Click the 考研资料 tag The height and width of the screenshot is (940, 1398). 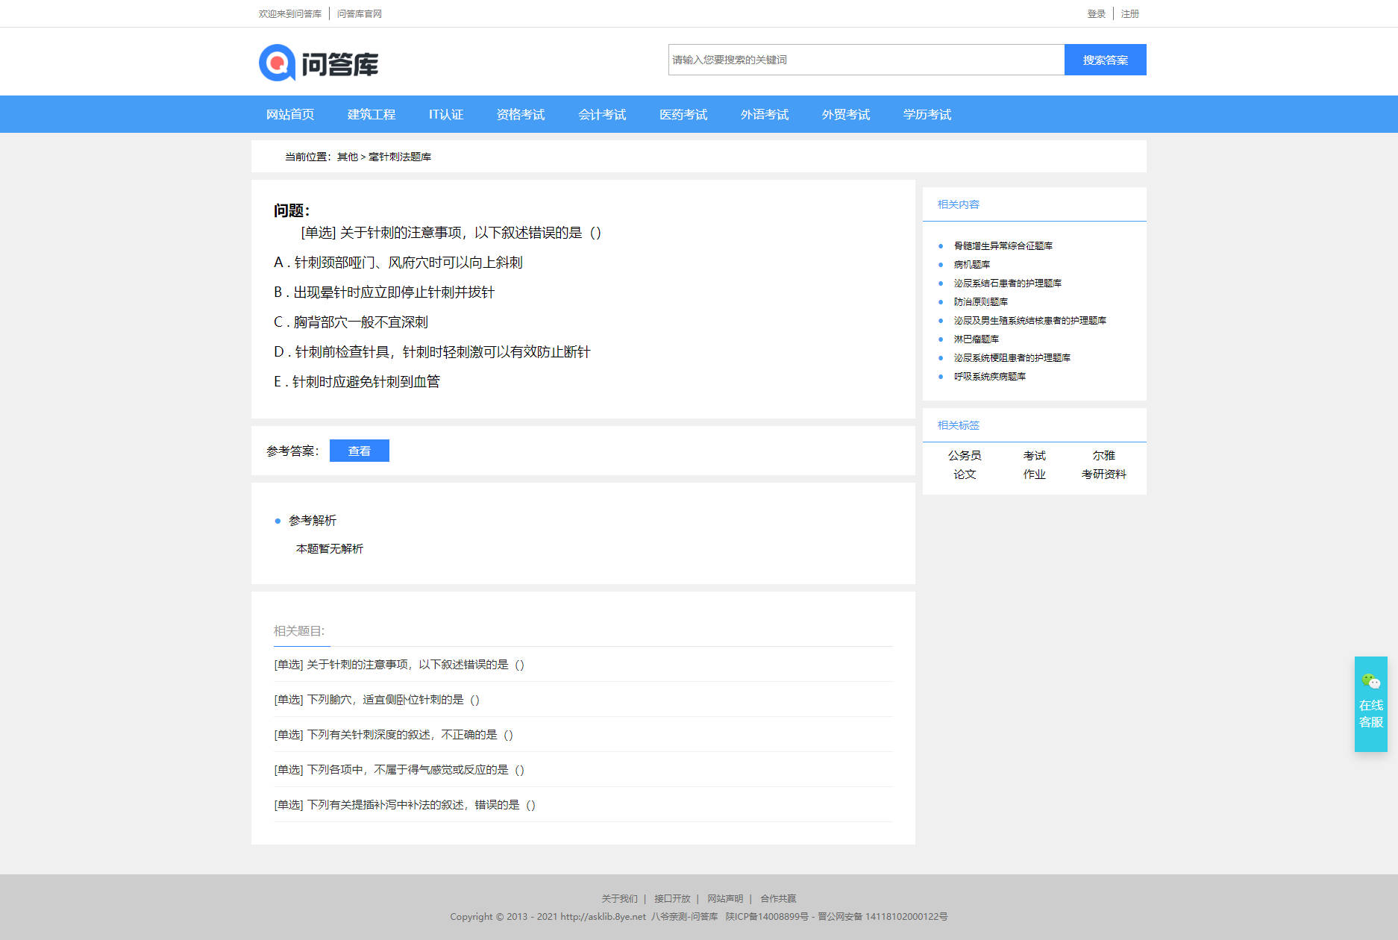coord(1103,474)
